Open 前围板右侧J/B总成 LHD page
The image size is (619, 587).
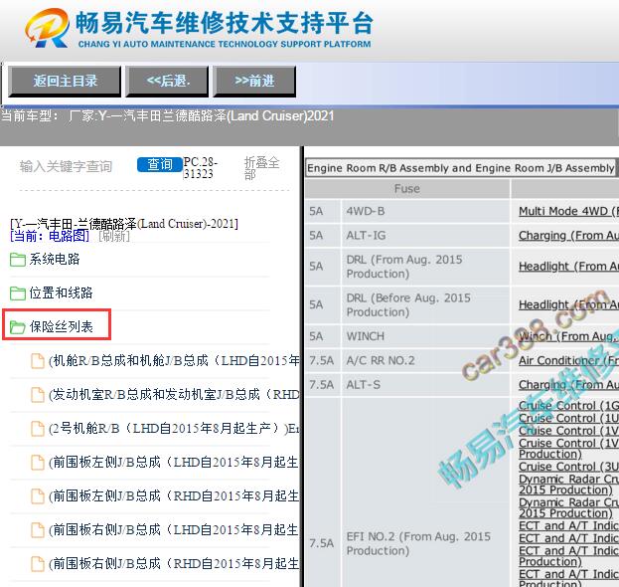coord(173,529)
